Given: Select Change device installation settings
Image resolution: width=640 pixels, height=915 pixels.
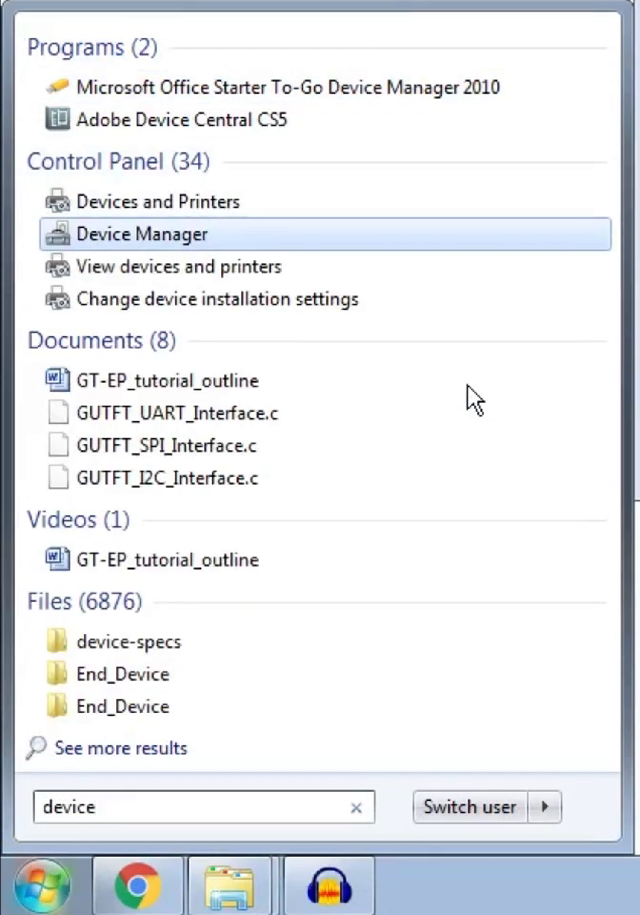Looking at the screenshot, I should tap(217, 299).
